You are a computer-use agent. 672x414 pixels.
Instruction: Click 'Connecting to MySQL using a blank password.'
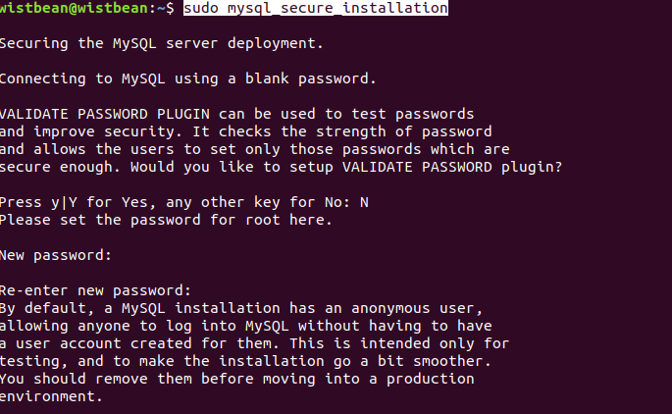pos(187,78)
